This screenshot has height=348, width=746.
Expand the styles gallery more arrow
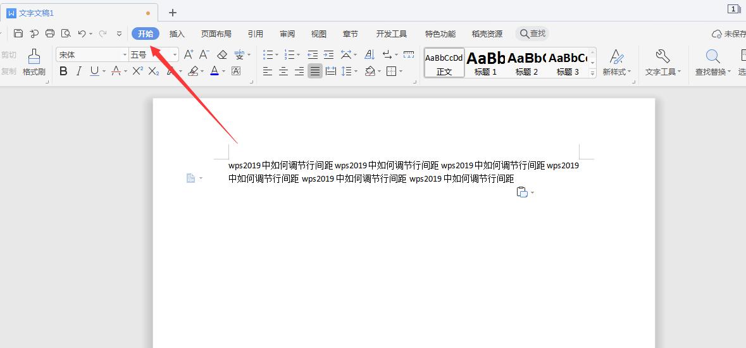pyautogui.click(x=592, y=73)
